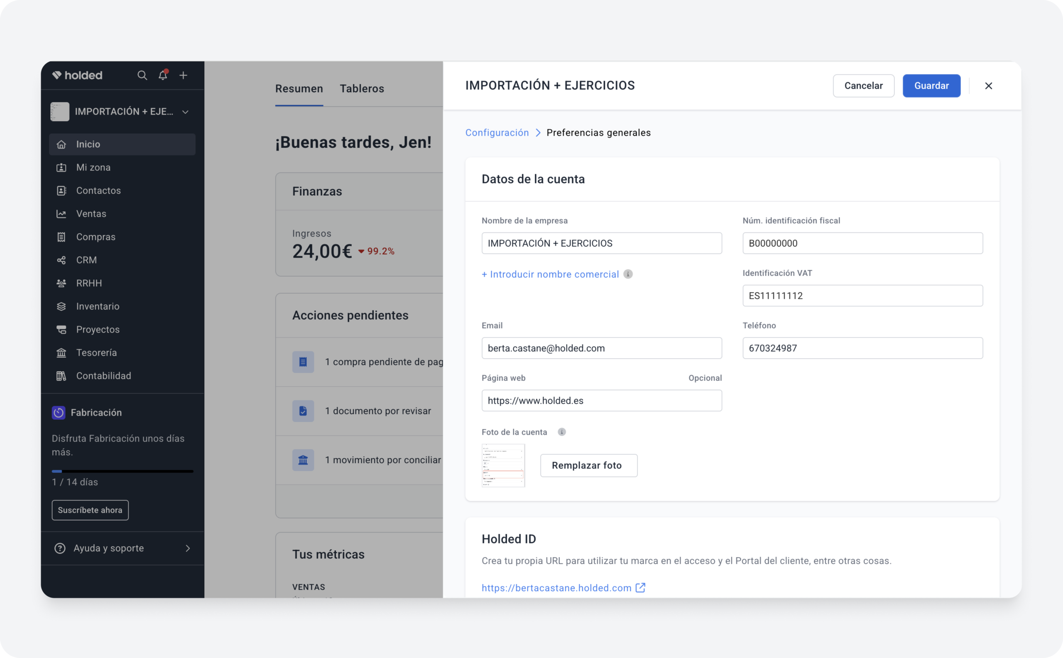Image resolution: width=1063 pixels, height=658 pixels.
Task: Click the compra pendiente de pago icon
Action: (303, 362)
